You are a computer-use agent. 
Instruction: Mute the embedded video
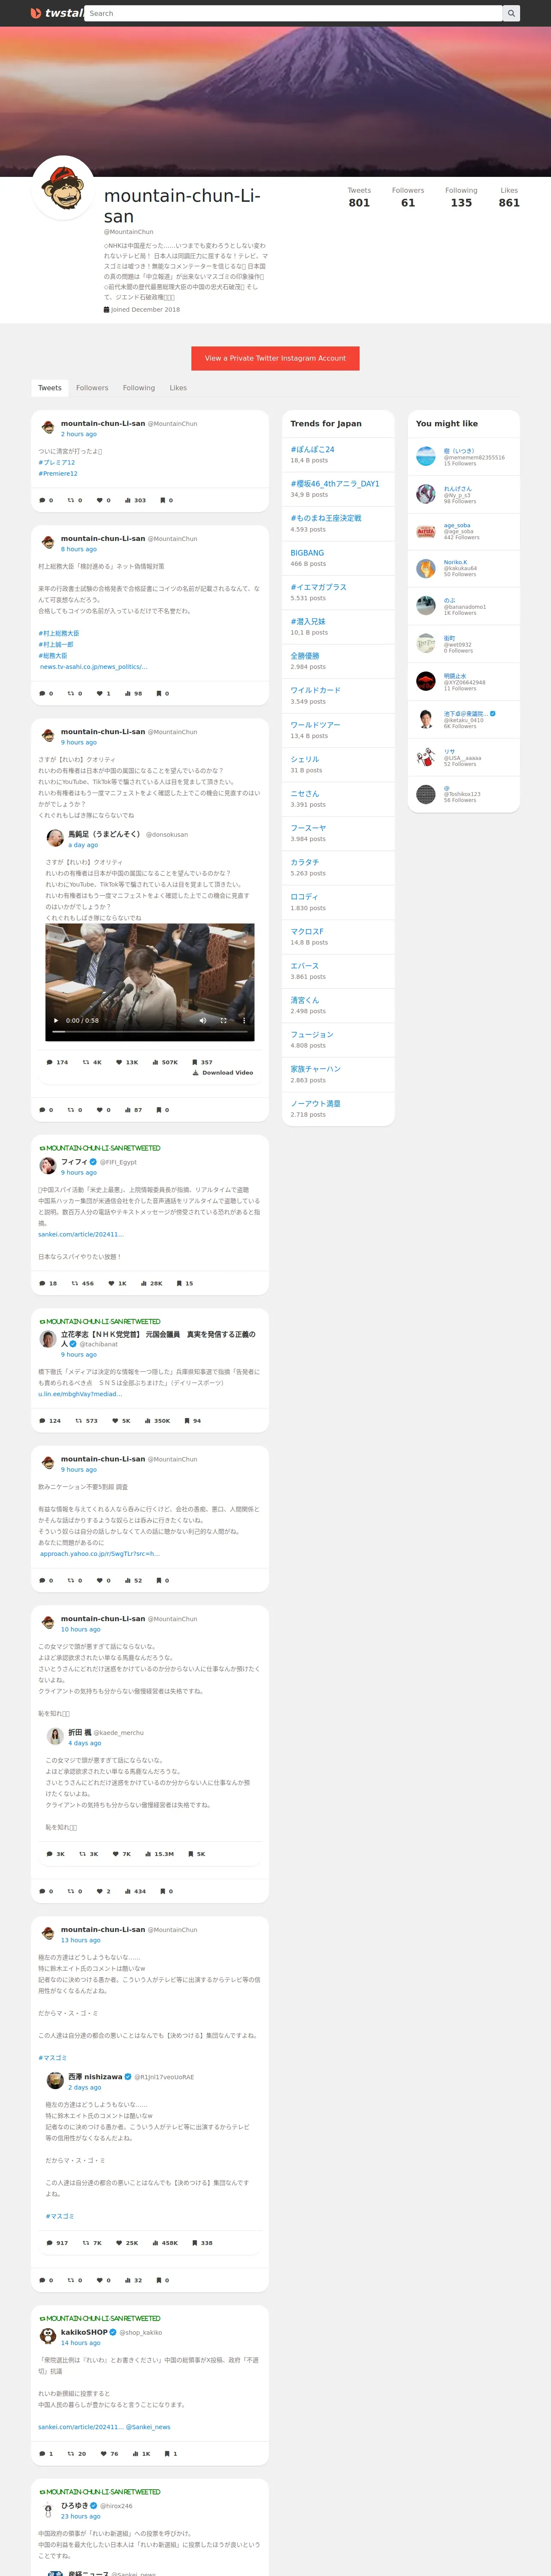[x=203, y=1020]
